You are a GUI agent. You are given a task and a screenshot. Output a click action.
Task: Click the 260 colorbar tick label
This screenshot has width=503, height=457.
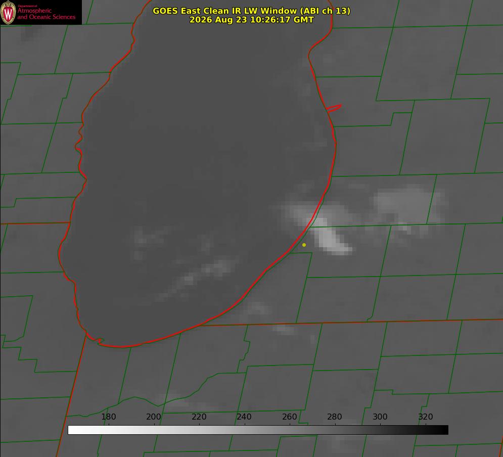289,417
